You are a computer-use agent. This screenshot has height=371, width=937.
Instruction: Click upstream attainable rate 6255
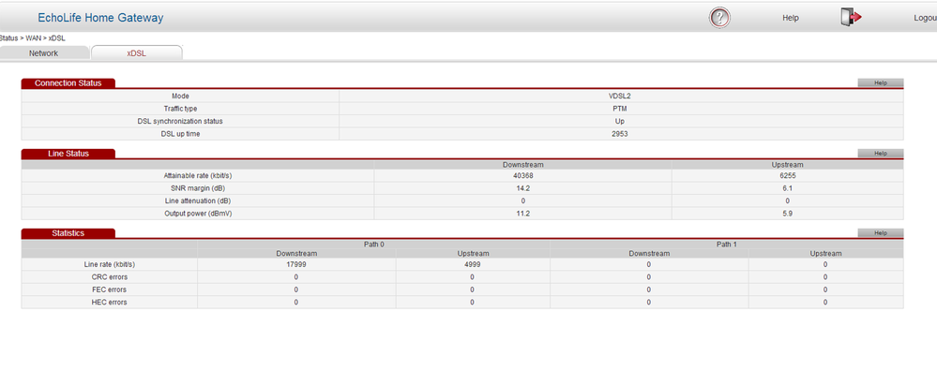(x=788, y=176)
